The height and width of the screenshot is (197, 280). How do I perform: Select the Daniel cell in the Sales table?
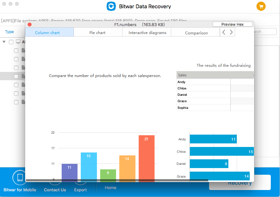(203, 95)
